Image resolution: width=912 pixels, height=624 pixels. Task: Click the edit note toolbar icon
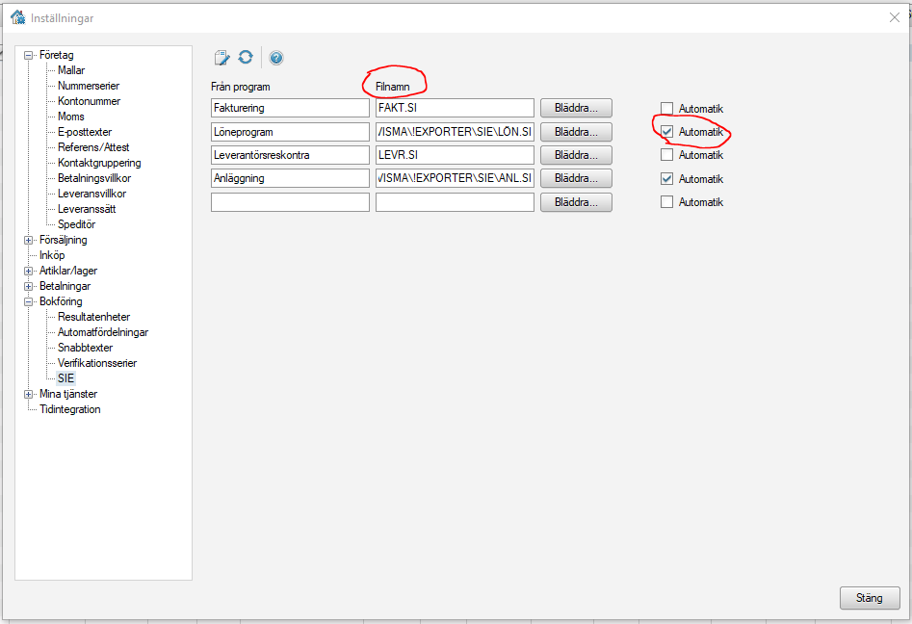point(221,57)
